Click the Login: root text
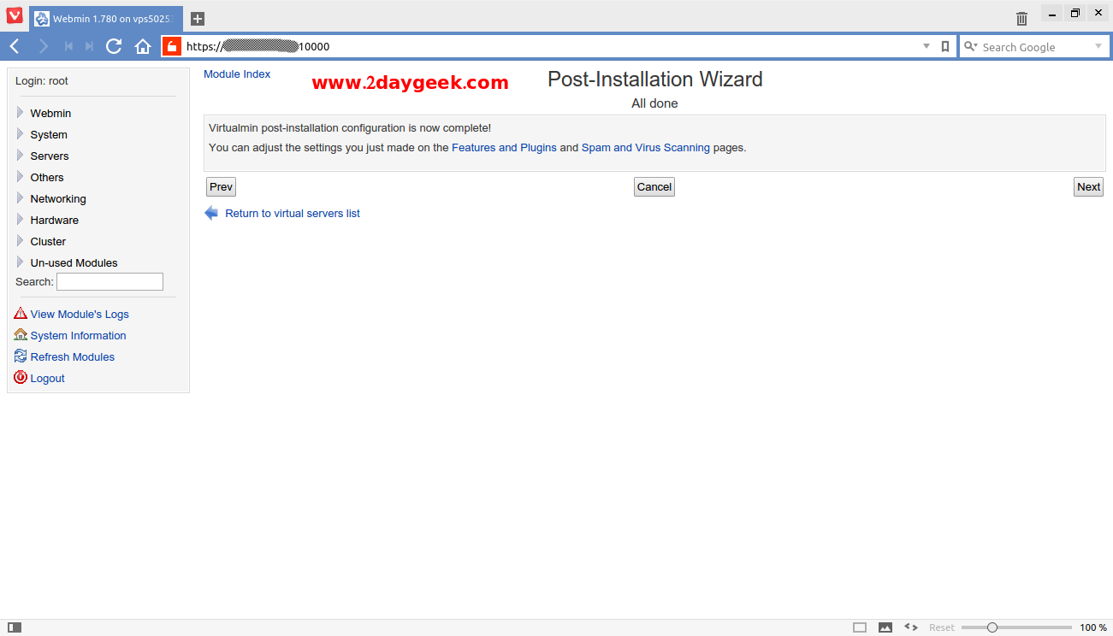 tap(42, 81)
